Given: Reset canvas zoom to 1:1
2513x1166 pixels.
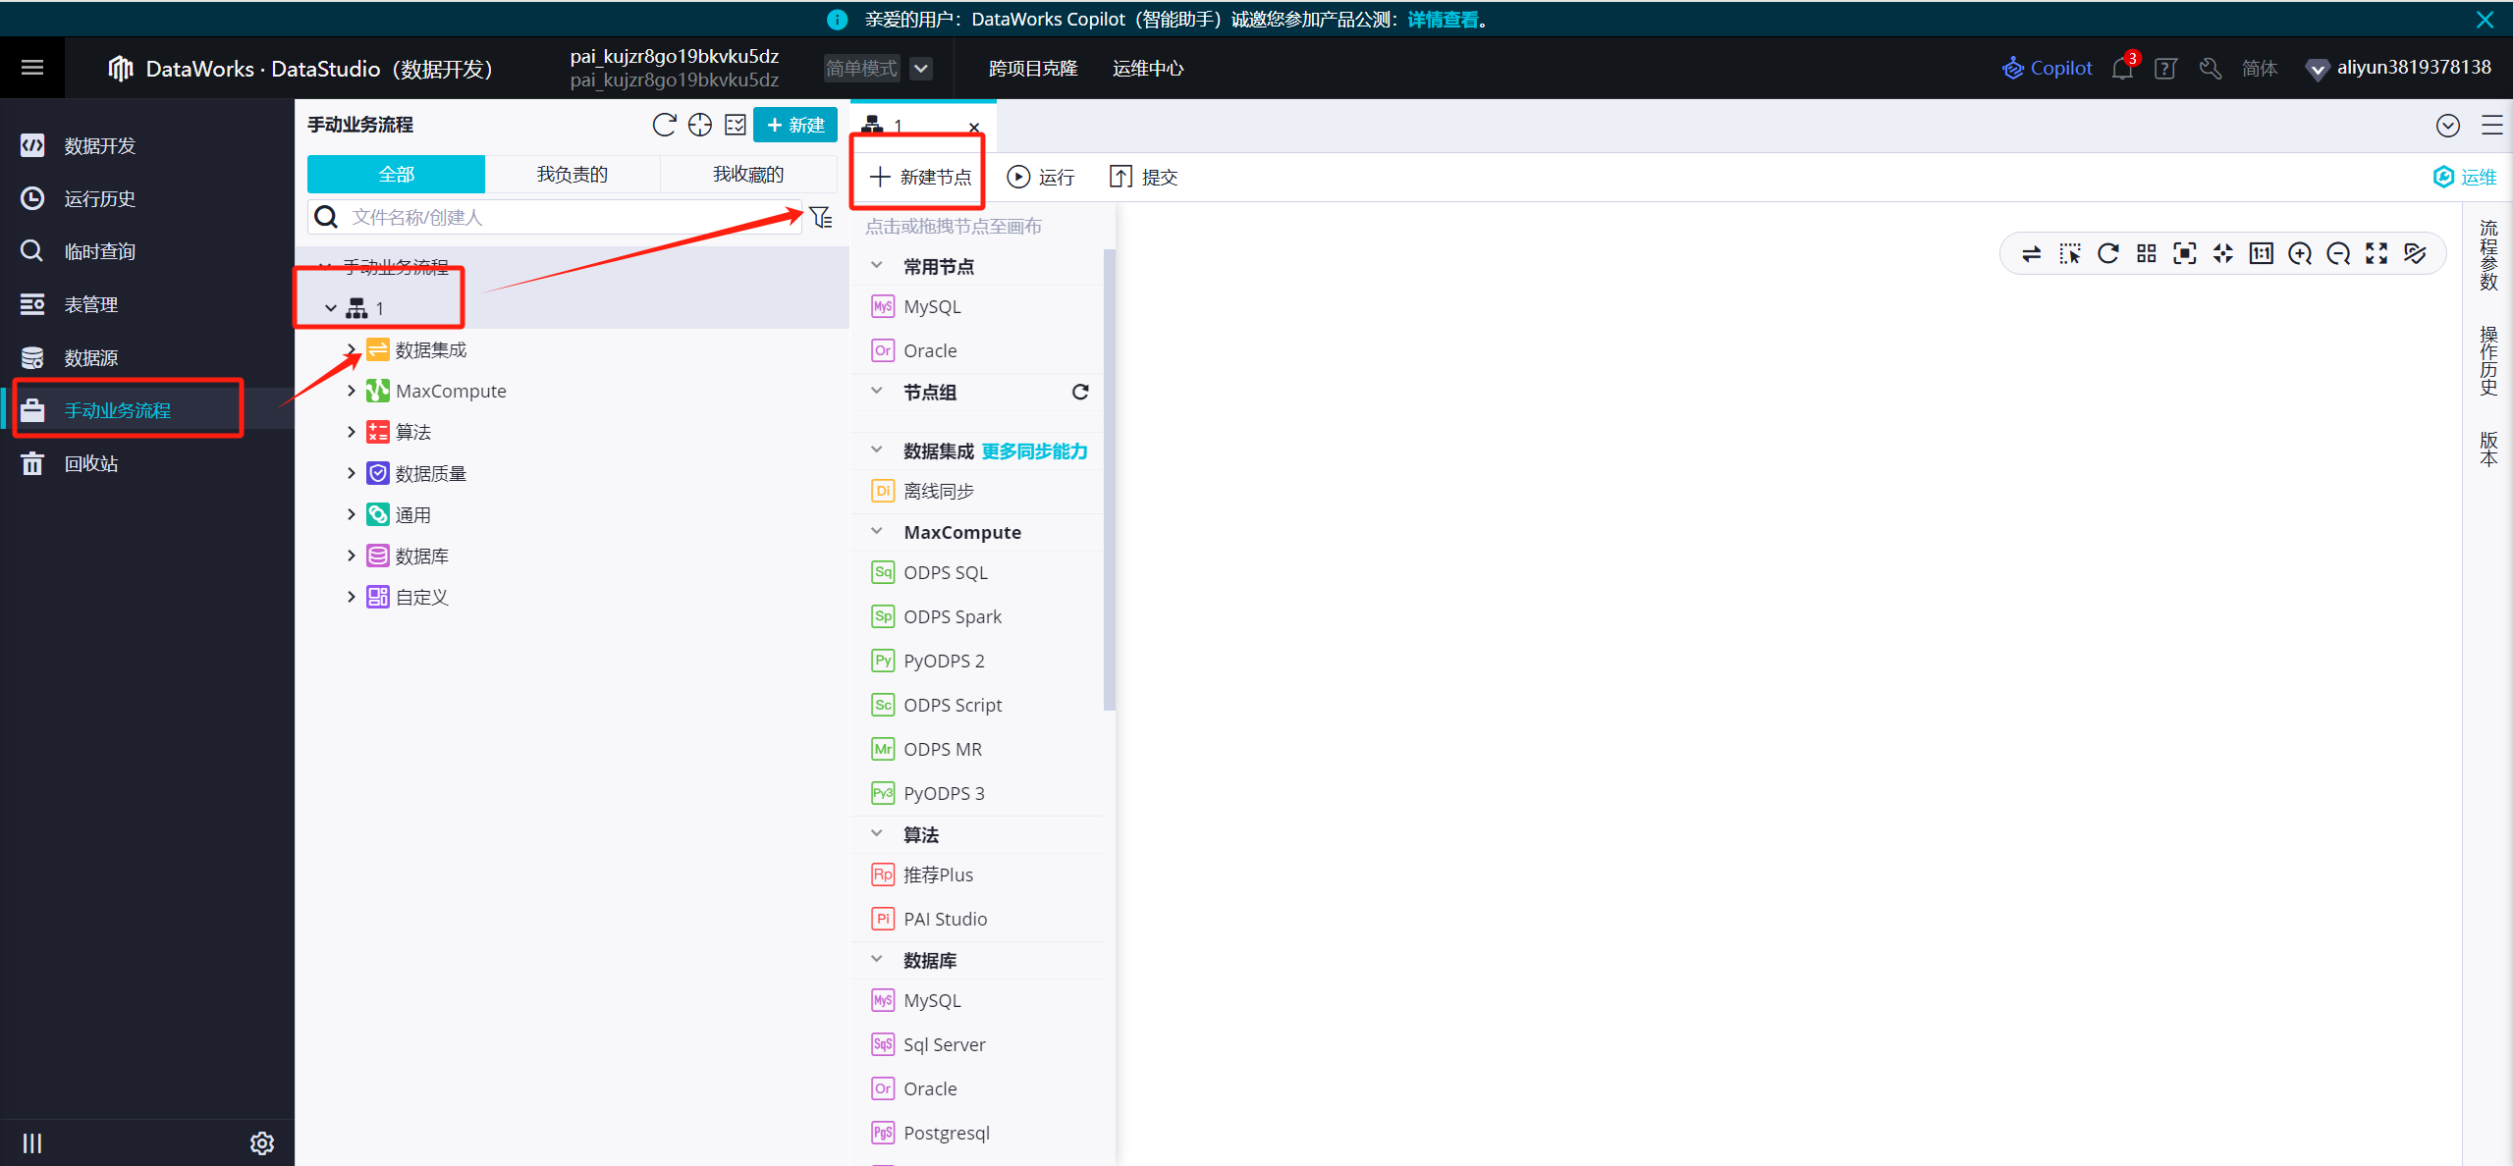Looking at the screenshot, I should [x=2262, y=253].
